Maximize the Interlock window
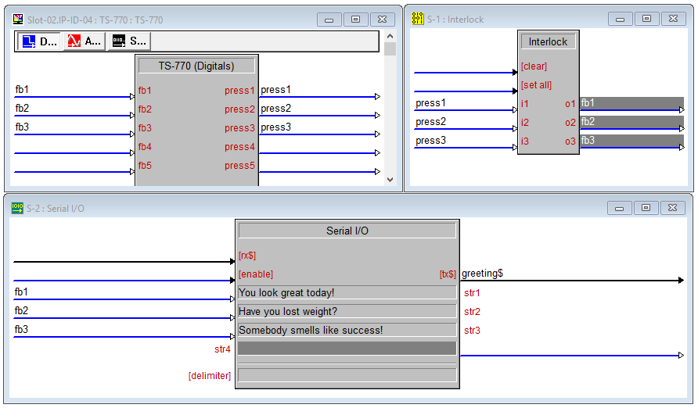Viewport: 698px width, 408px height. click(646, 20)
